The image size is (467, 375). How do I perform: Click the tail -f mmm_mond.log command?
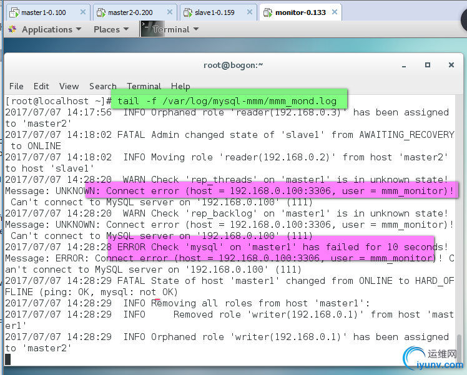[227, 101]
